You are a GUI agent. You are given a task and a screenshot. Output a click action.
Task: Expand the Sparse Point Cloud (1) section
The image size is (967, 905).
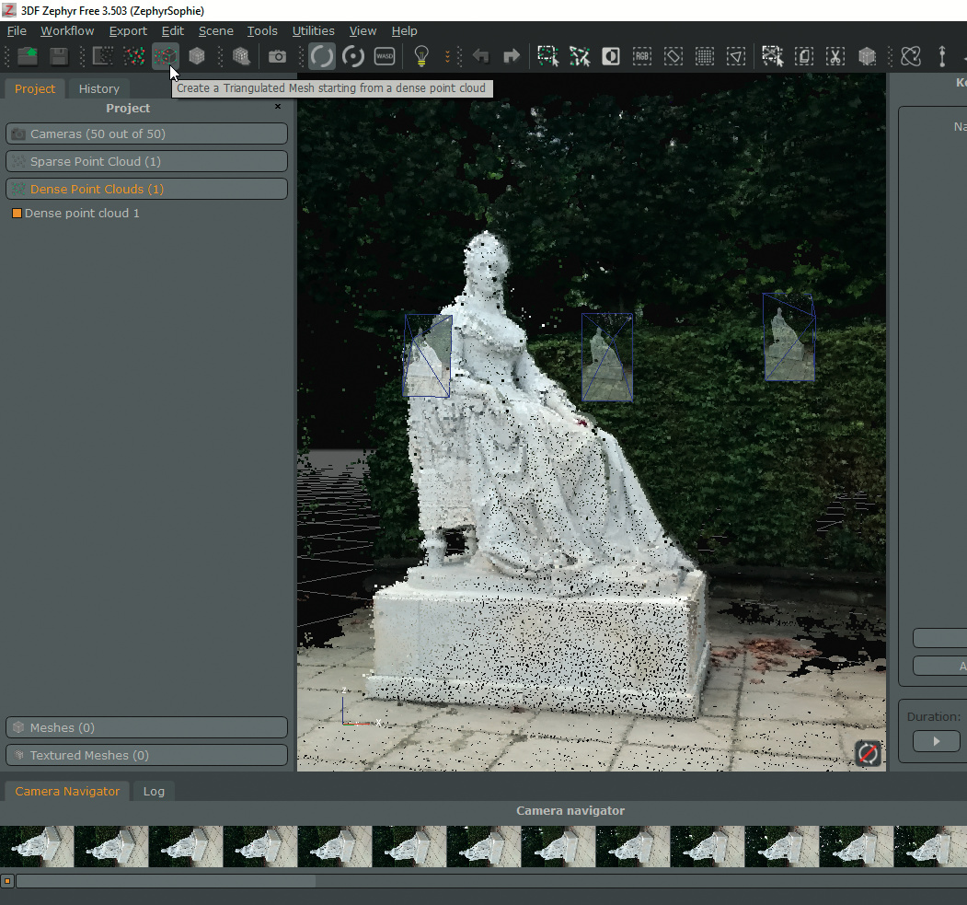(146, 162)
